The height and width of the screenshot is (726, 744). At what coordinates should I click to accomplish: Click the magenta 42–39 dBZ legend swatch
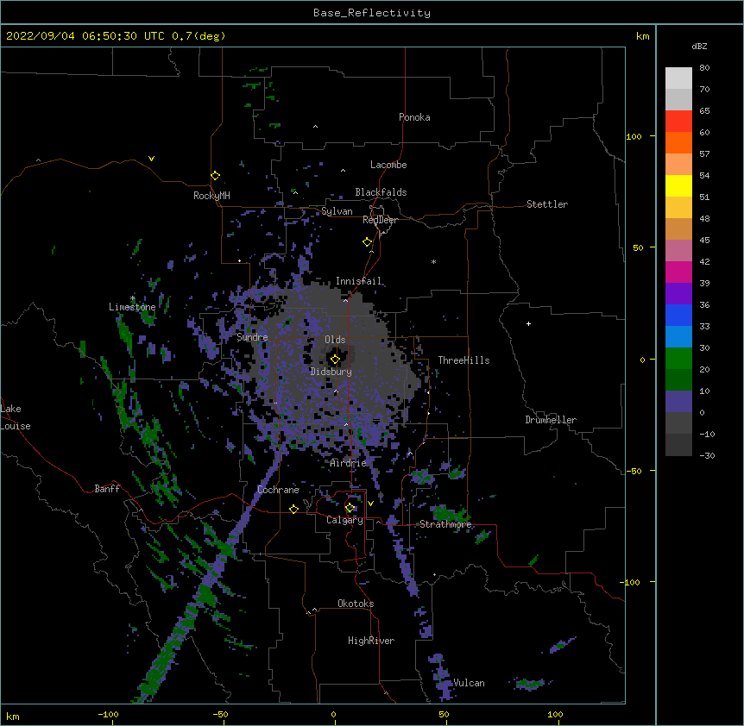point(678,272)
